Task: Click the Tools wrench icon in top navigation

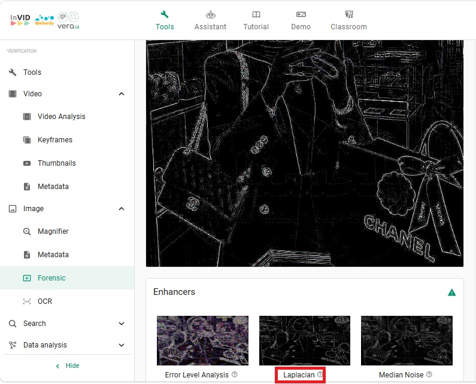Action: pos(165,14)
